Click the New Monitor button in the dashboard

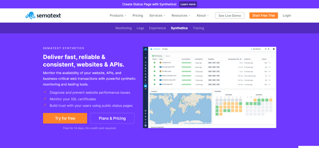pyautogui.click(x=256, y=49)
